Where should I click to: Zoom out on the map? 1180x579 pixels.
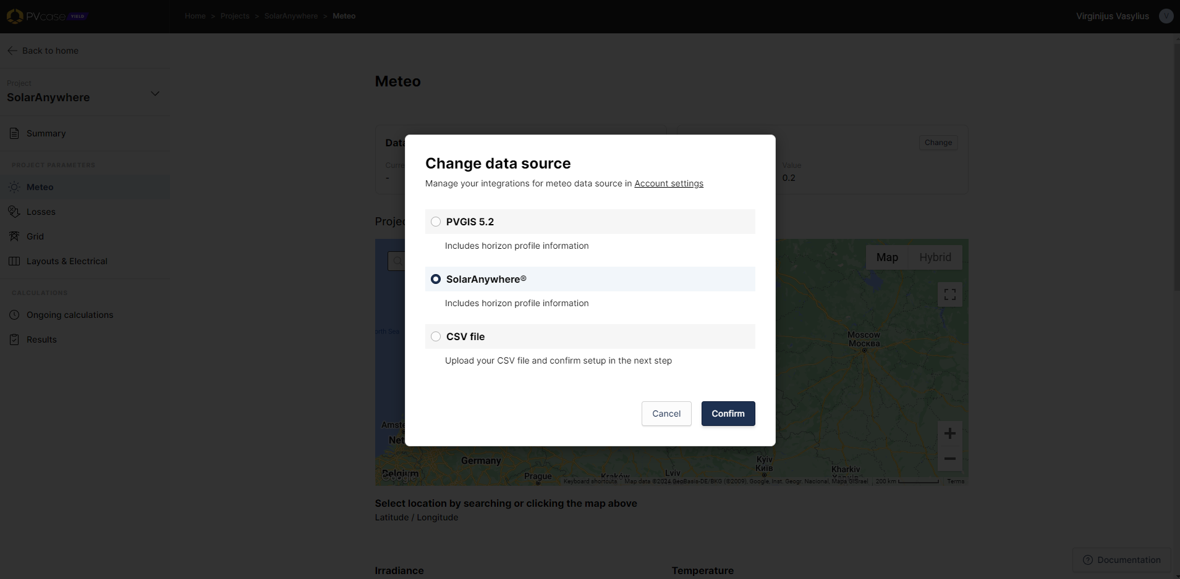(950, 459)
